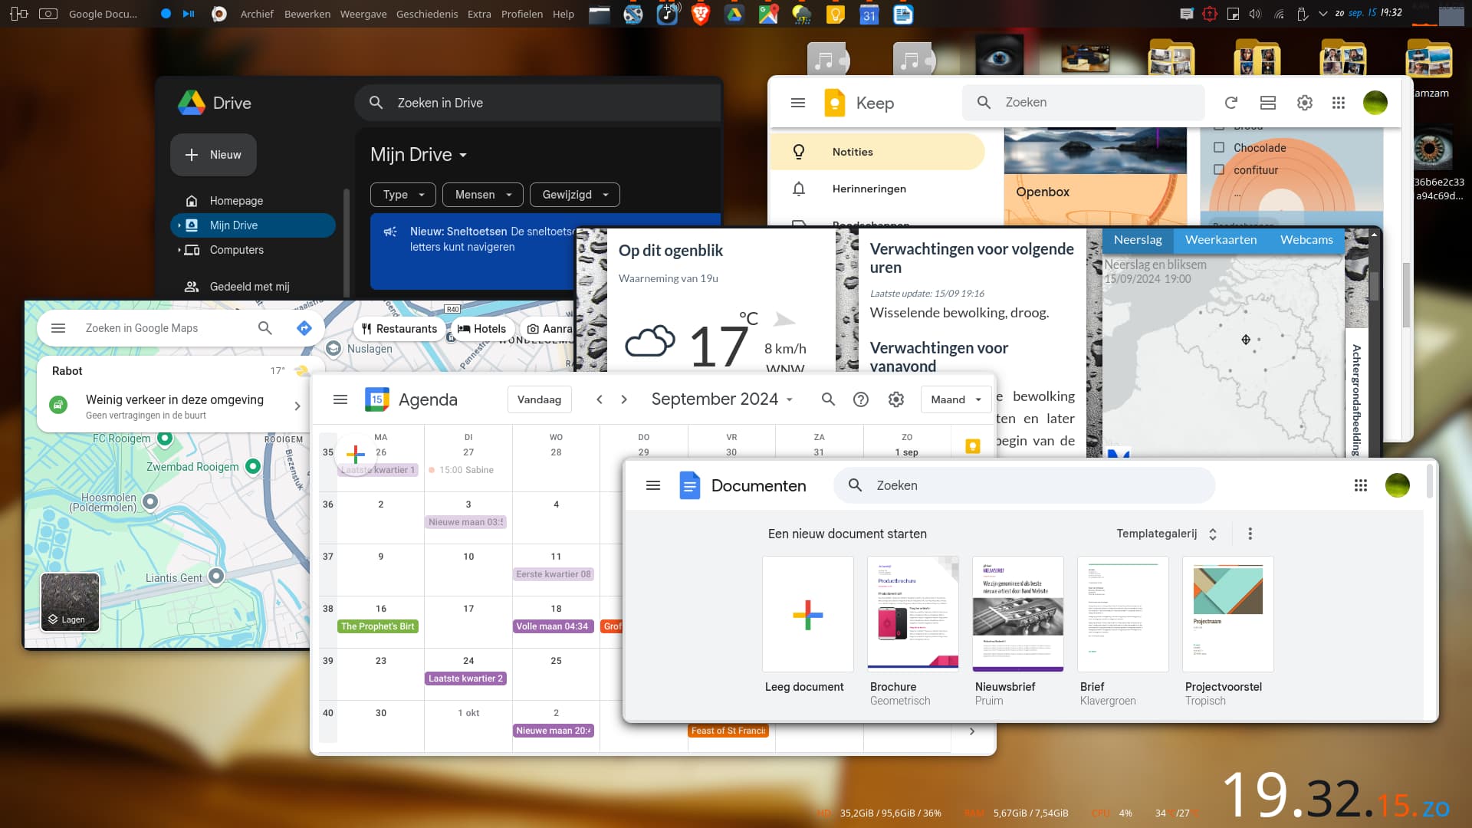This screenshot has width=1472, height=828.
Task: Open Agenda settings gear
Action: pyautogui.click(x=896, y=399)
